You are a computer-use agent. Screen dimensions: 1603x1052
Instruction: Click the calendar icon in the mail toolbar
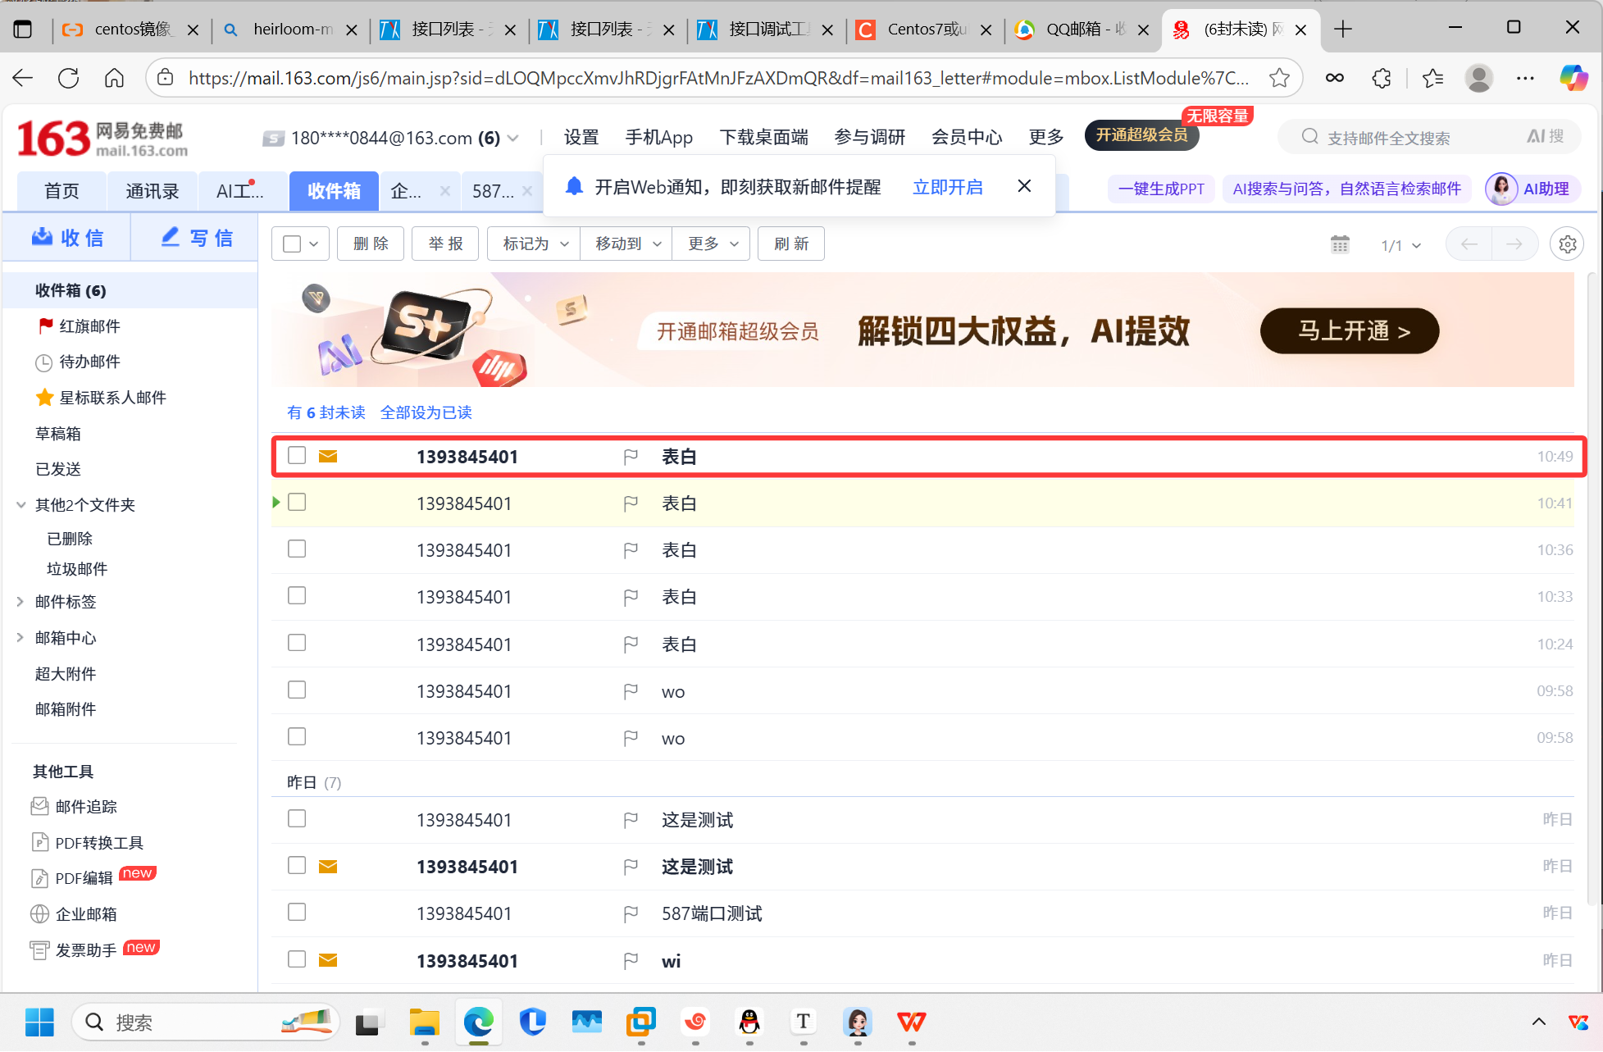(1340, 244)
